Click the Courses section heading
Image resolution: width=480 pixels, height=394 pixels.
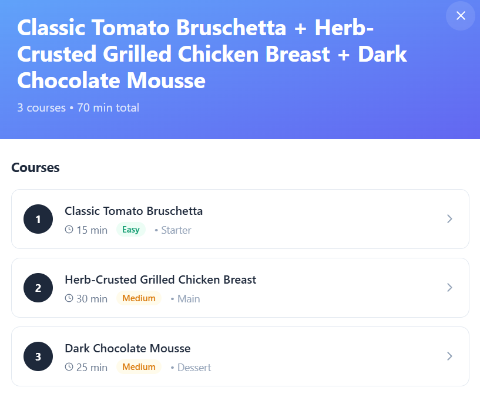(x=35, y=167)
